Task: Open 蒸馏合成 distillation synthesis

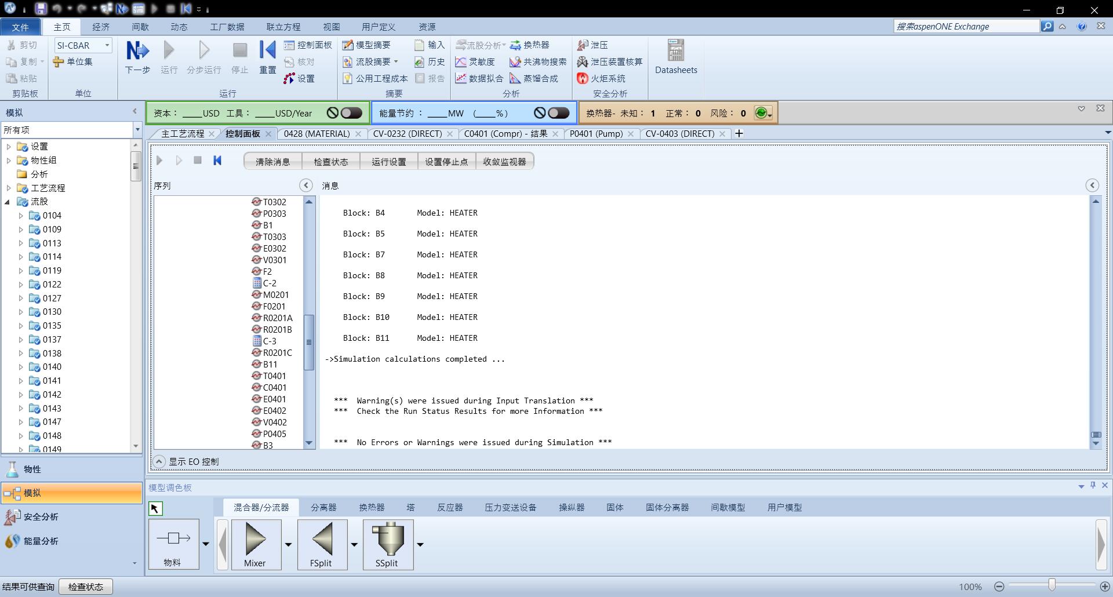Action: 533,78
